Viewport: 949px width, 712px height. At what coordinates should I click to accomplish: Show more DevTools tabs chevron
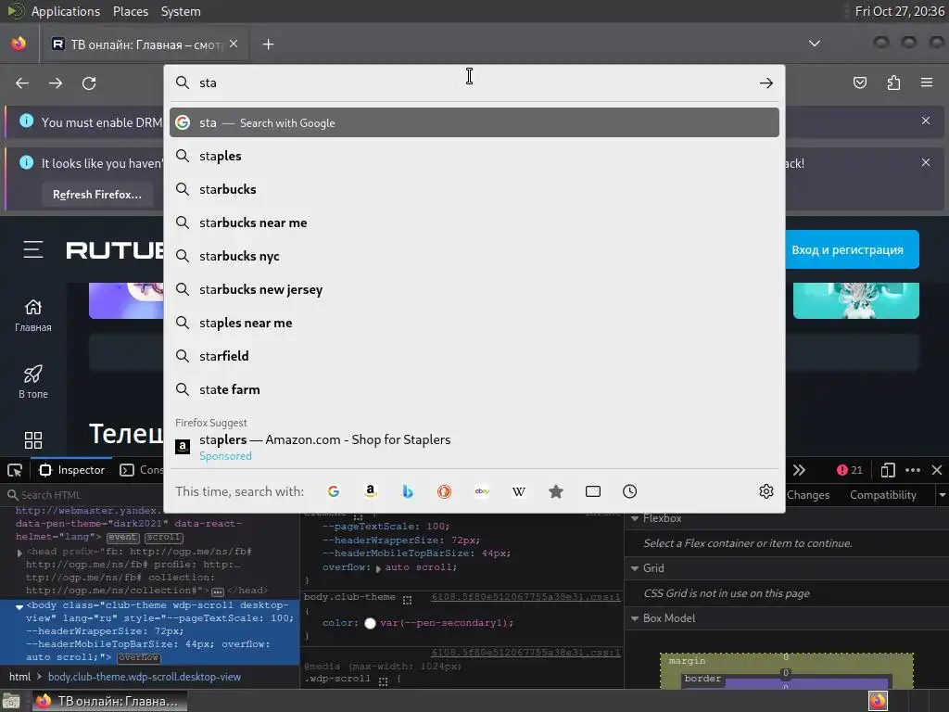tap(799, 470)
